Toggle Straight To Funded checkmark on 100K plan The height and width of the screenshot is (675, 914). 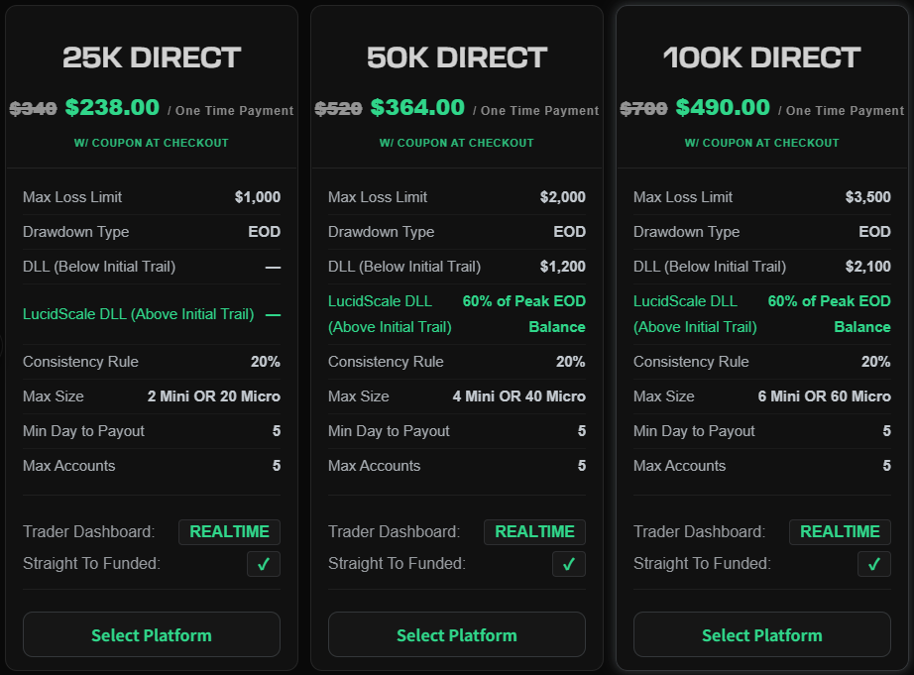pos(874,564)
